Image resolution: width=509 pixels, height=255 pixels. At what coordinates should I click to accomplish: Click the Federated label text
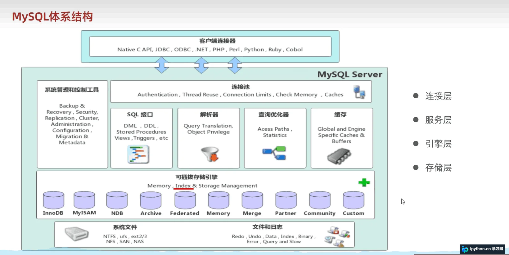click(185, 213)
